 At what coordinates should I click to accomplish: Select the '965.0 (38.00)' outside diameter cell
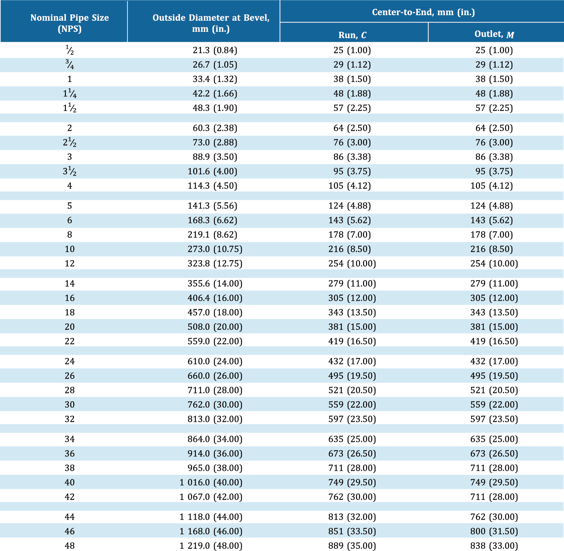click(215, 467)
